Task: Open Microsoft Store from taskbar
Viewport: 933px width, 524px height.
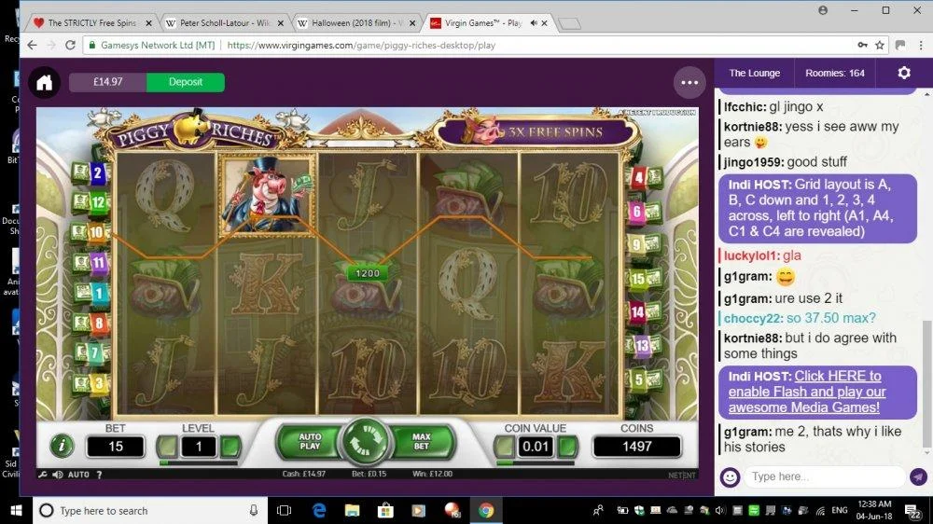Action: point(385,510)
